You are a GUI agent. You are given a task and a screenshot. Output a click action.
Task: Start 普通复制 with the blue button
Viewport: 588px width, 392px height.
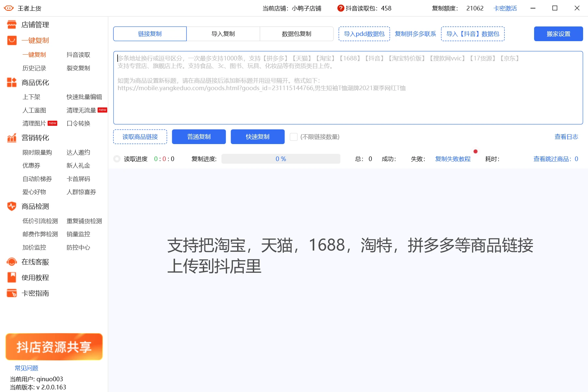click(x=199, y=137)
